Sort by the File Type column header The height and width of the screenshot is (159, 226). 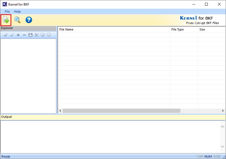(x=184, y=29)
